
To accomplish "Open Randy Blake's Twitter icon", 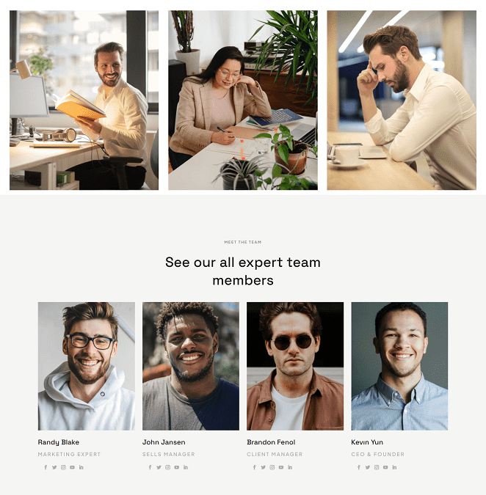I will tap(54, 467).
